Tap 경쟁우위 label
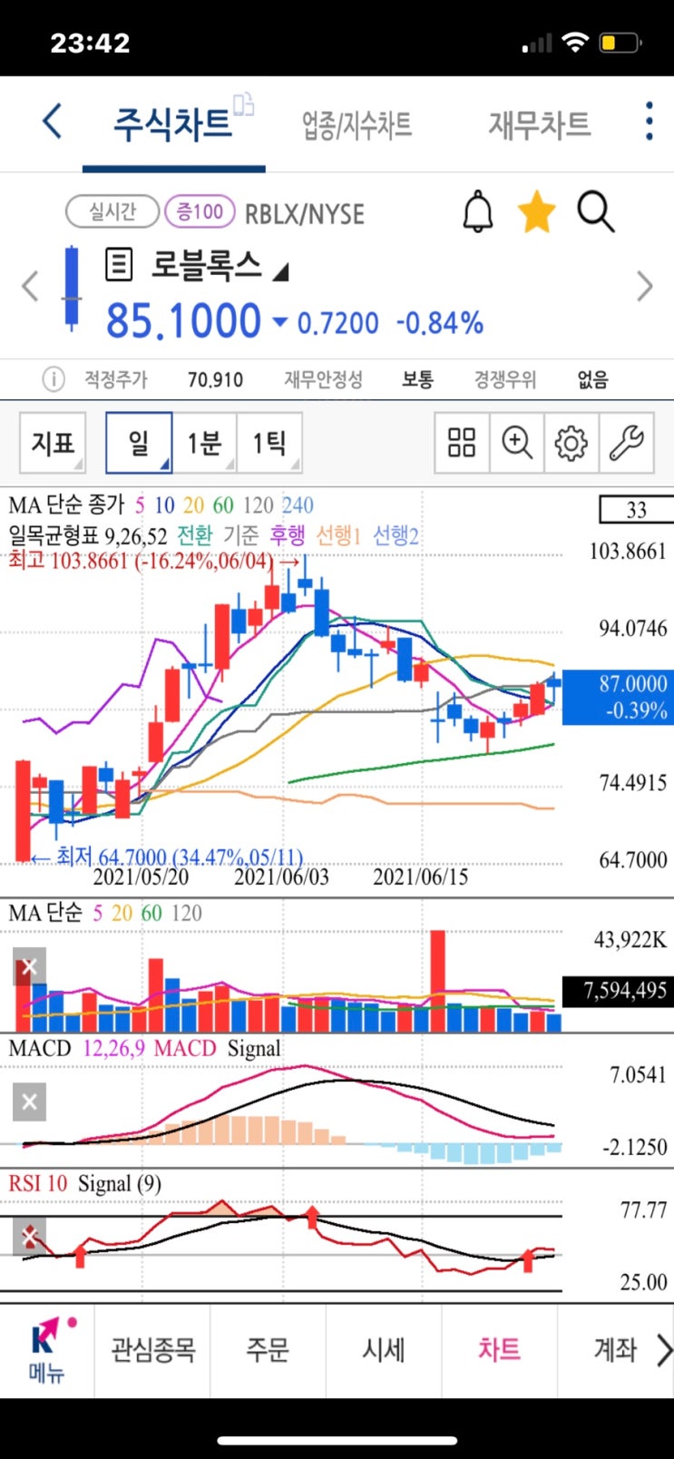The height and width of the screenshot is (1459, 674). point(505,379)
